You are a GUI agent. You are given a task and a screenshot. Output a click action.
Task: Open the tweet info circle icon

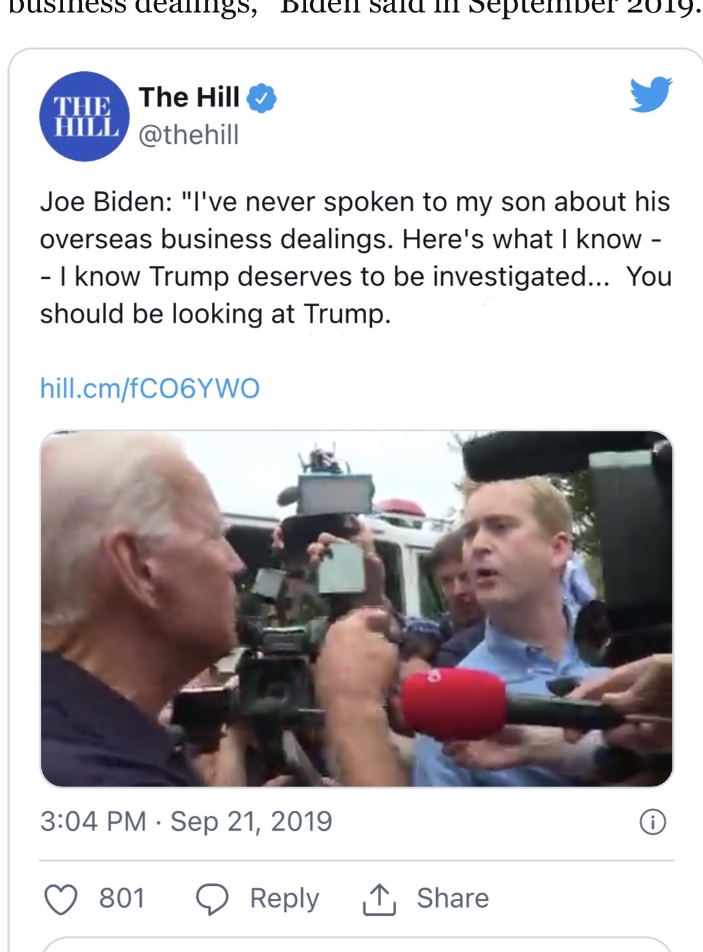pyautogui.click(x=653, y=822)
